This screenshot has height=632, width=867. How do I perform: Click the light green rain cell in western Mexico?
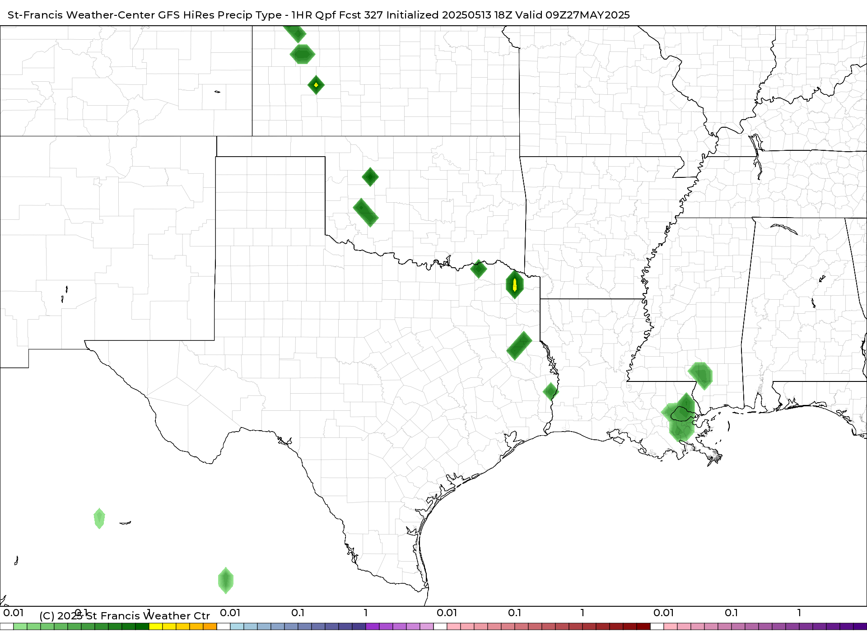click(99, 518)
